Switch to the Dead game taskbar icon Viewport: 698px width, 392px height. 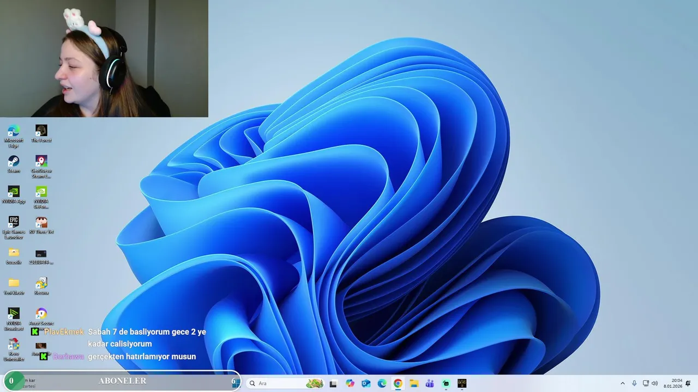[462, 383]
